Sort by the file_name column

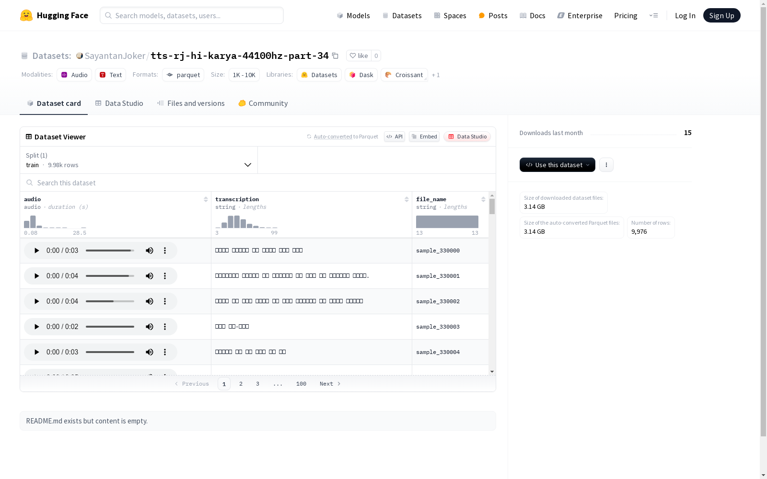(483, 199)
